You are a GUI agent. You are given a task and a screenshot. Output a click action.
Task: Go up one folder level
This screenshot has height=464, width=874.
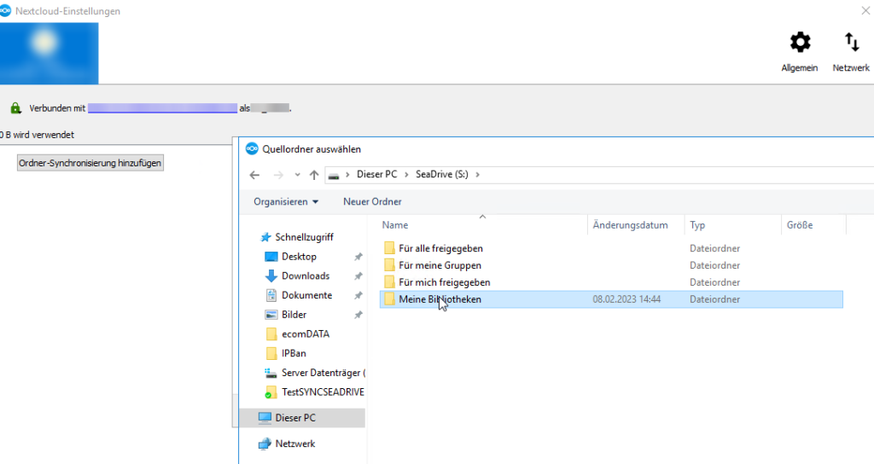pyautogui.click(x=314, y=175)
